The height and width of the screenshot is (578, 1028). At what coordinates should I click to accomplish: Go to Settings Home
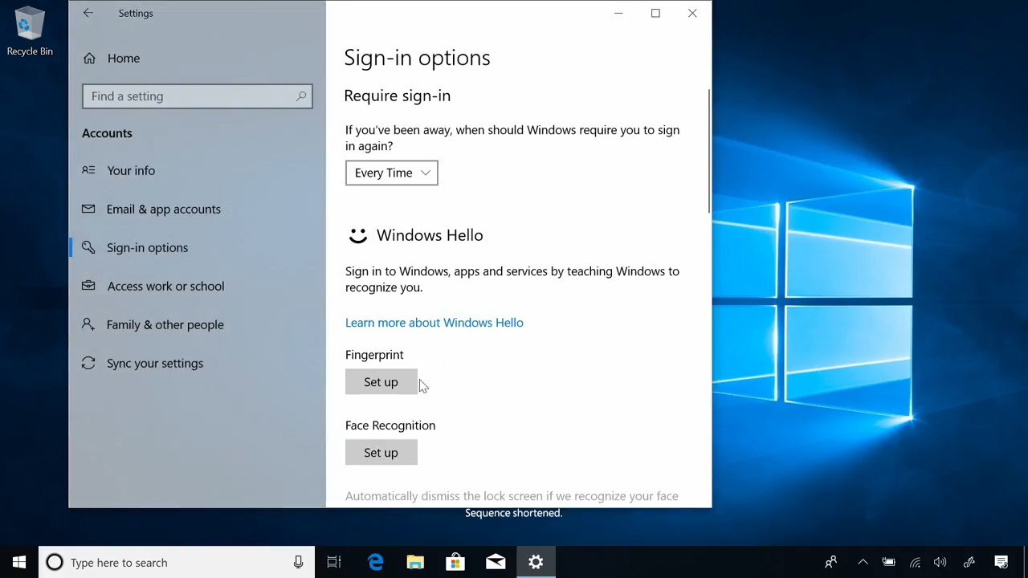123,58
